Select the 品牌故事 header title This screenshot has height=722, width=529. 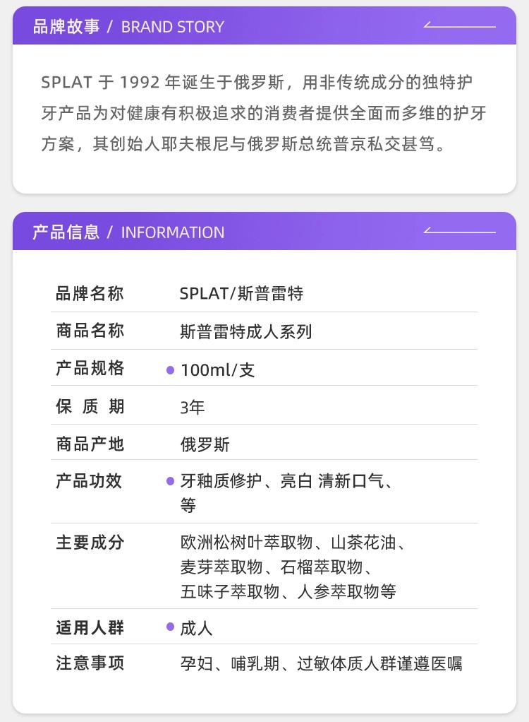(66, 27)
